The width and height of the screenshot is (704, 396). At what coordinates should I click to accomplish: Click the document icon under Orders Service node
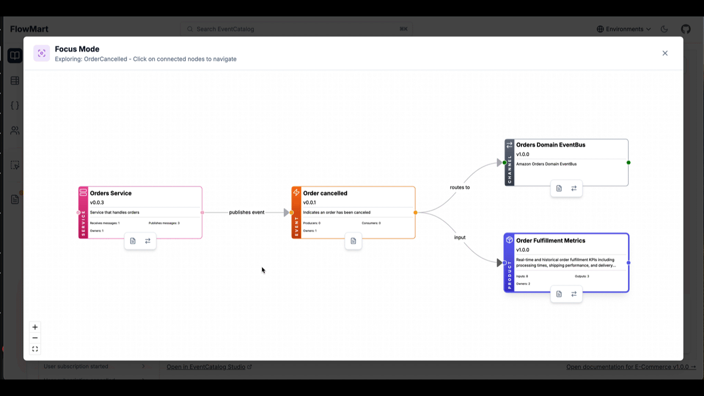133,241
